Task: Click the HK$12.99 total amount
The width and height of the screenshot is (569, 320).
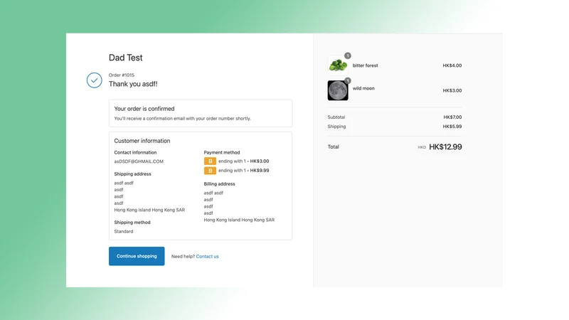Action: click(x=445, y=147)
